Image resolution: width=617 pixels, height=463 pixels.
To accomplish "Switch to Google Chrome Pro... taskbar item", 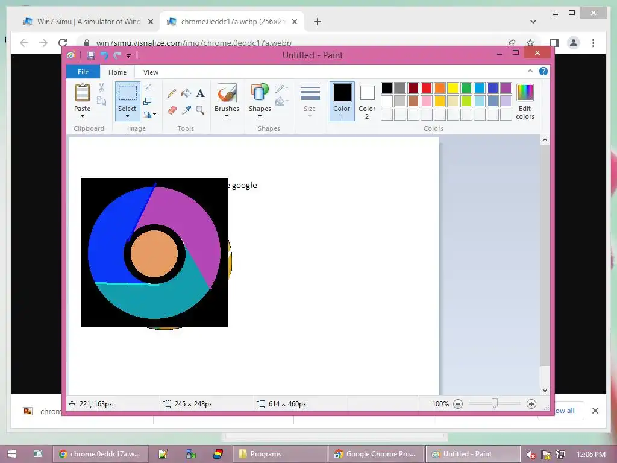I will coord(376,454).
